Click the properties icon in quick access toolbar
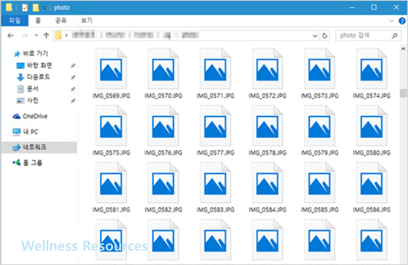Screen dimensions: 408x265 25,8
